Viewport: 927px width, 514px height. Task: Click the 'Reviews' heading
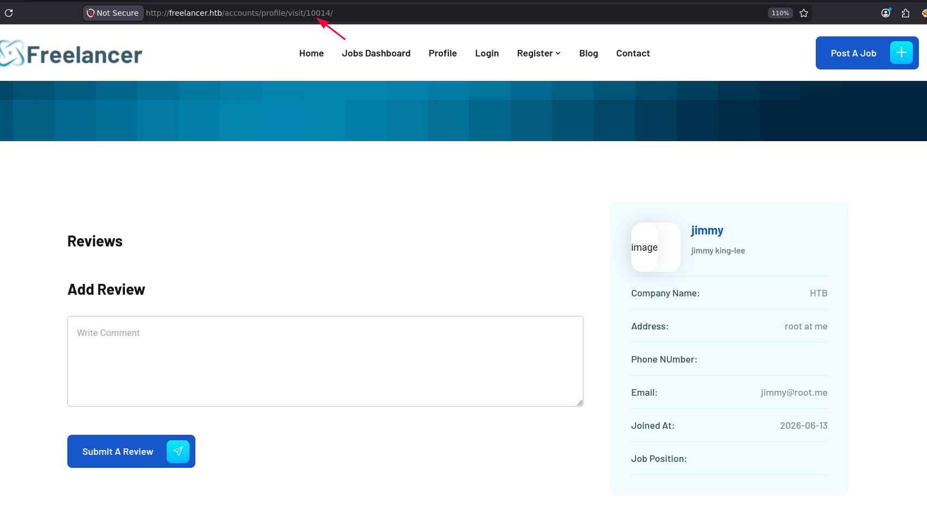[x=95, y=241]
